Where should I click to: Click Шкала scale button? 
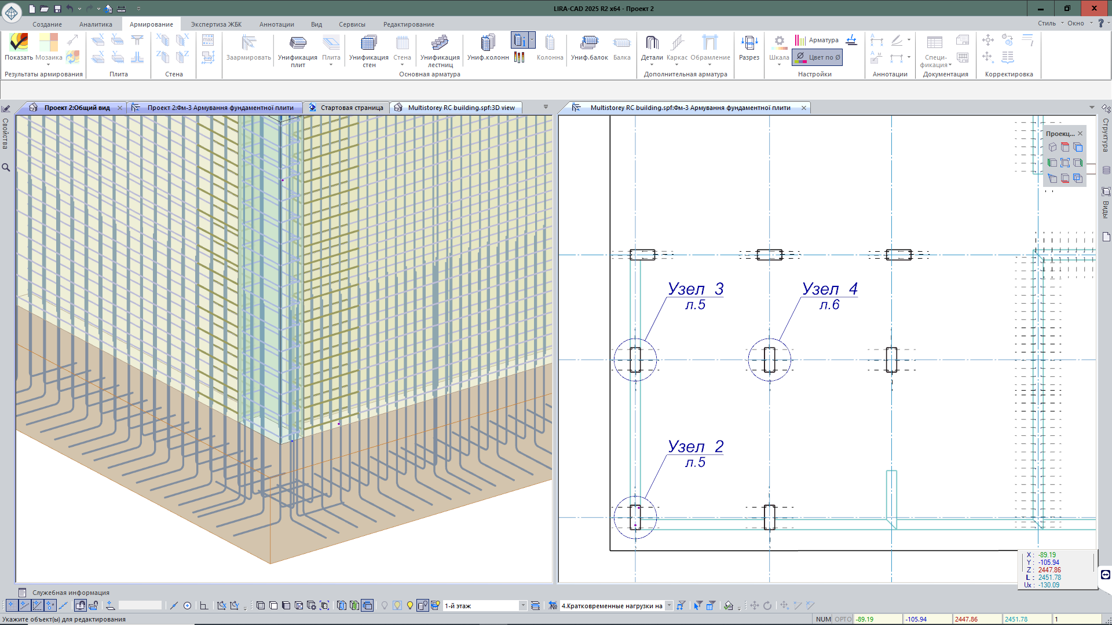[779, 46]
